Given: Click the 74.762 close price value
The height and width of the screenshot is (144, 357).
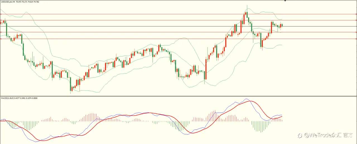Looking at the screenshot, I should (x=36, y=2).
